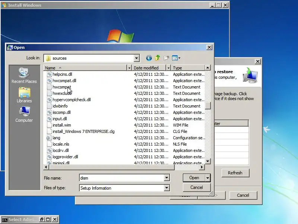
Task: Cancel the Open dialog
Action: [197, 187]
